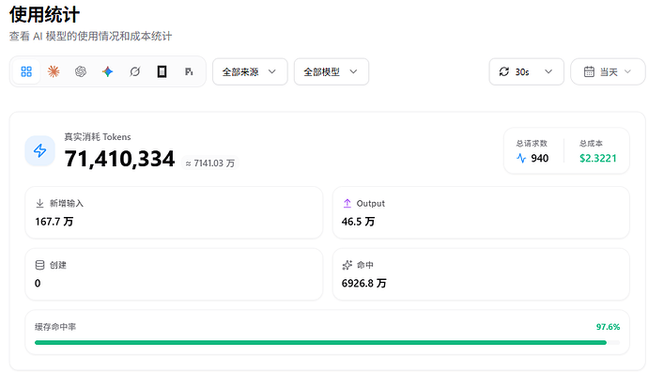This screenshot has height=372, width=648.
Task: Click the 总成本 $2.3221 value
Action: click(598, 159)
